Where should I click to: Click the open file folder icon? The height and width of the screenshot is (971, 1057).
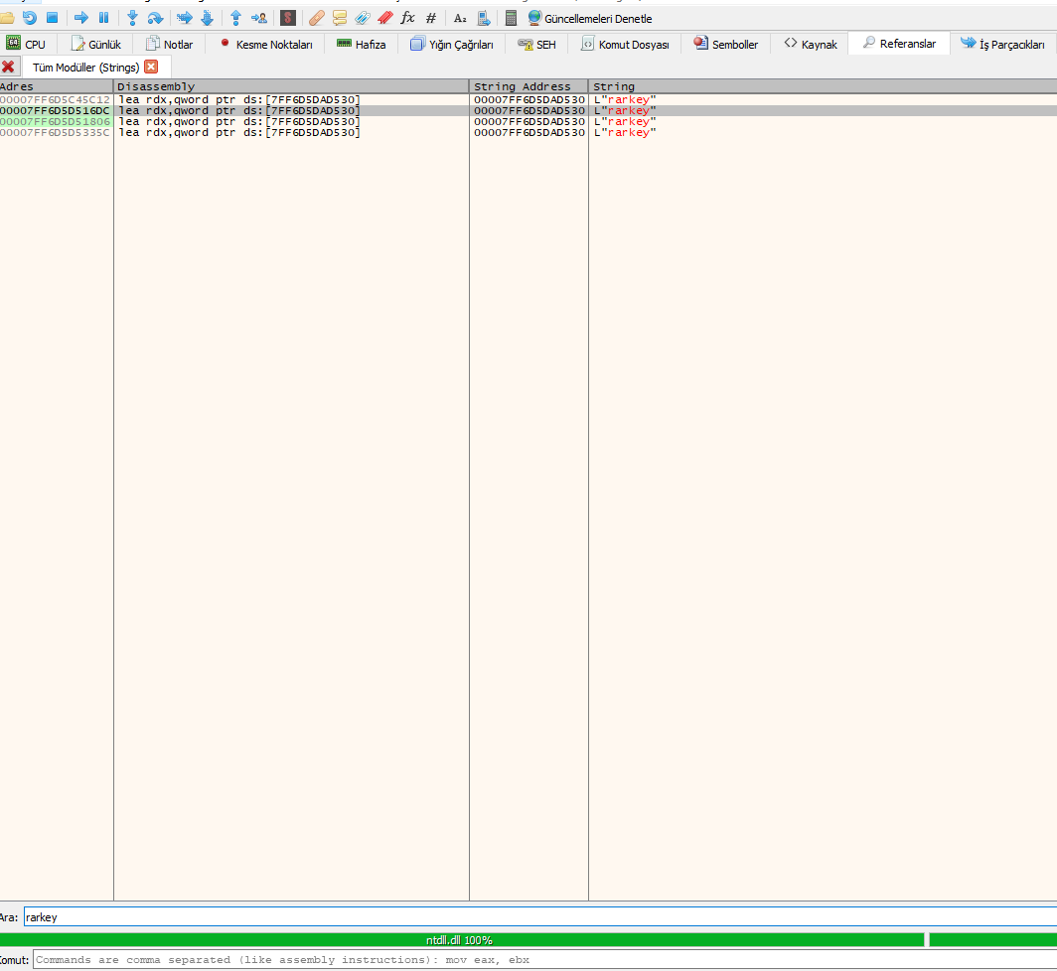pos(7,18)
